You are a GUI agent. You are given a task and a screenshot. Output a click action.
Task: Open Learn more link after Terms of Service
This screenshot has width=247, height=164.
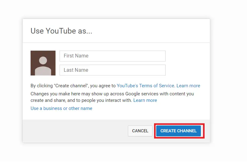point(188,86)
